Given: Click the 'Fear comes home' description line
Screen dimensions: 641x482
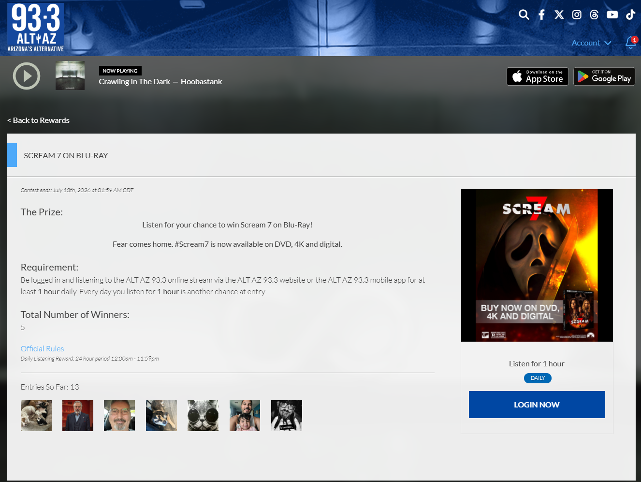Looking at the screenshot, I should [x=227, y=244].
